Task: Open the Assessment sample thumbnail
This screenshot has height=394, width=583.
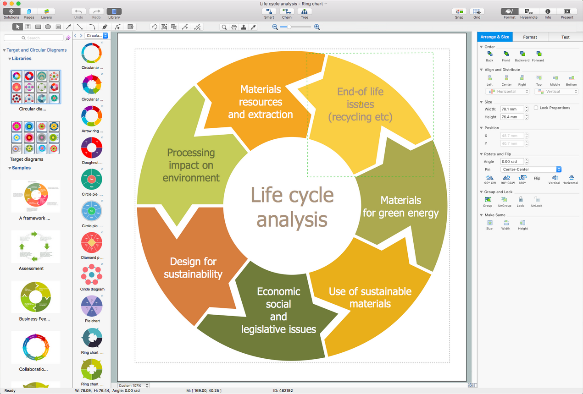Action: coord(35,247)
